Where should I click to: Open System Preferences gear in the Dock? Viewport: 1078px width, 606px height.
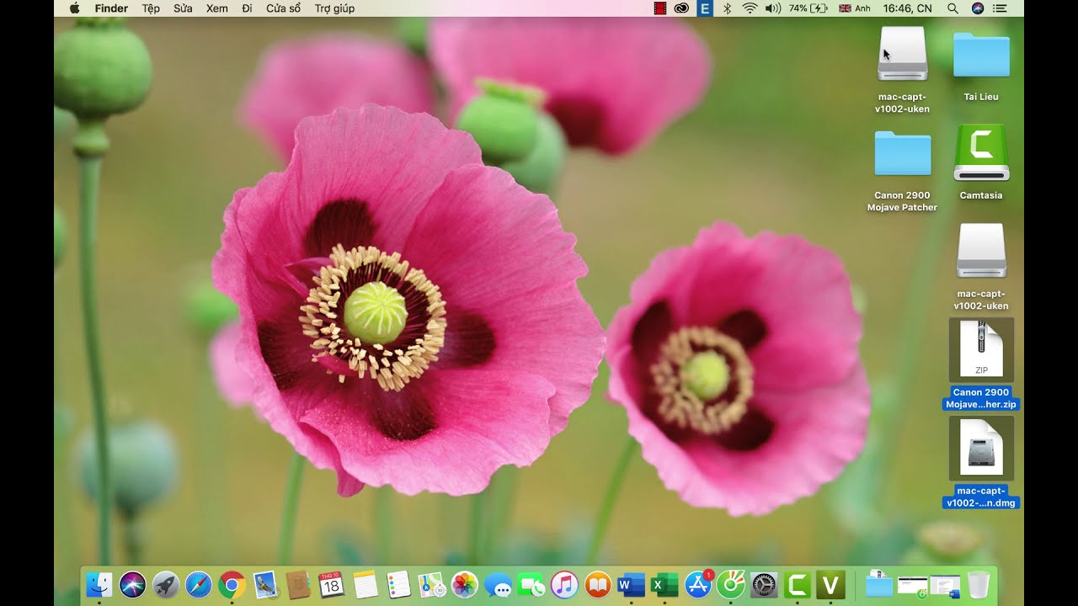click(764, 584)
